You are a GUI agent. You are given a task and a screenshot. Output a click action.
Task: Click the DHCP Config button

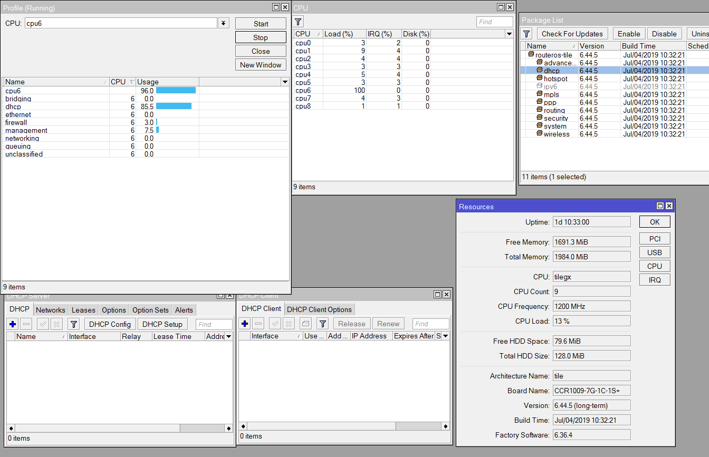[x=110, y=324]
